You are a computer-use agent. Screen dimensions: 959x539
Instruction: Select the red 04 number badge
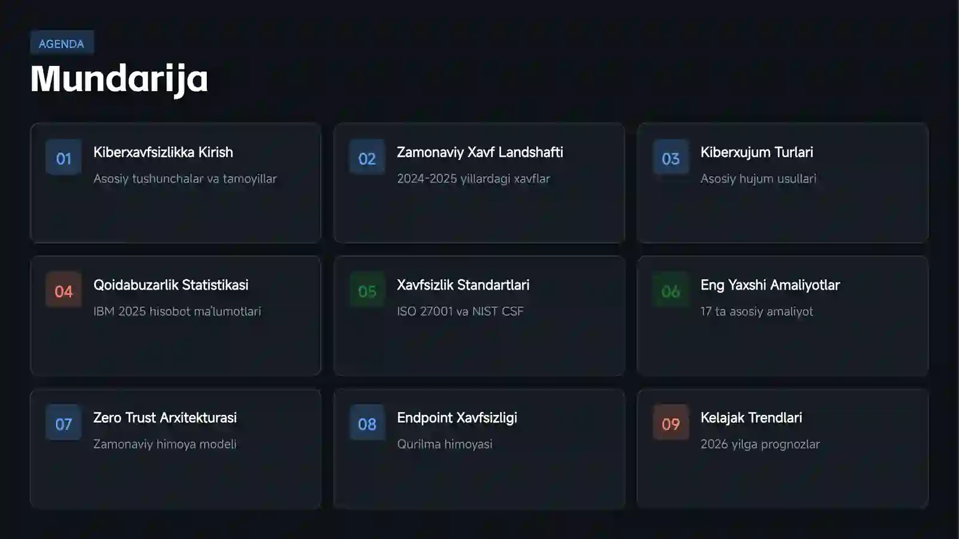64,290
